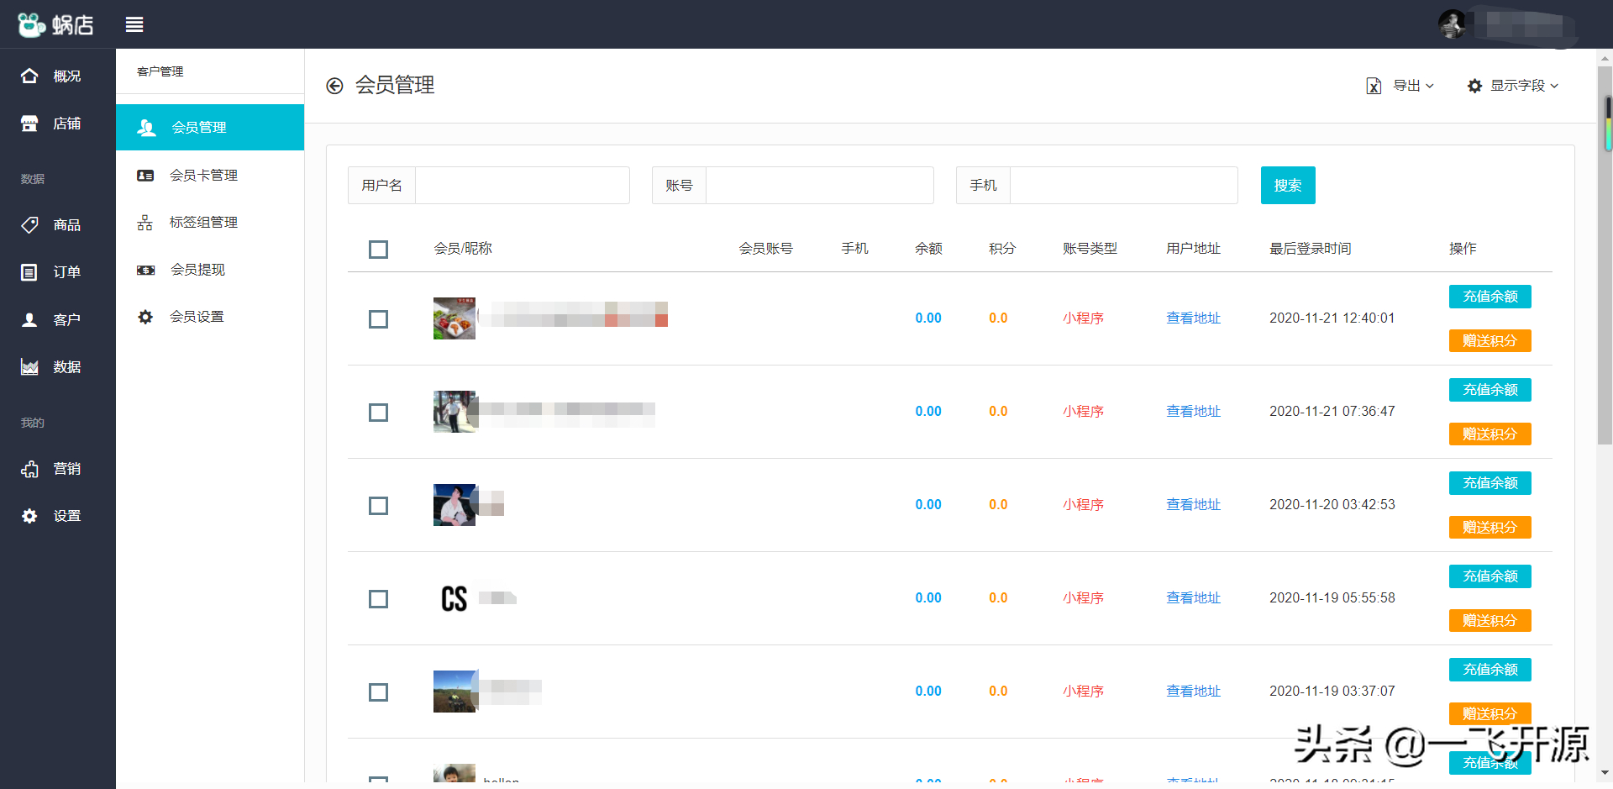This screenshot has width=1613, height=789.
Task: Click the 用户名 search input field
Action: 523,185
